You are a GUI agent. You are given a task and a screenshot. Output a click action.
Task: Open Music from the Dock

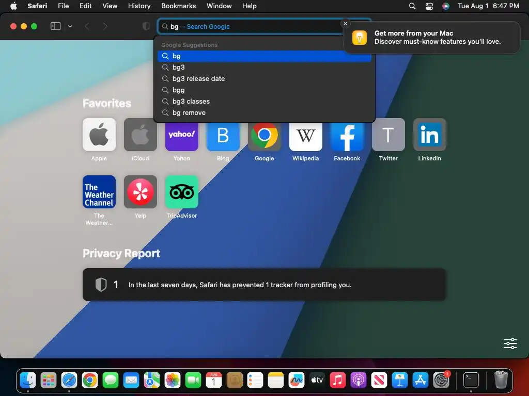coord(338,380)
